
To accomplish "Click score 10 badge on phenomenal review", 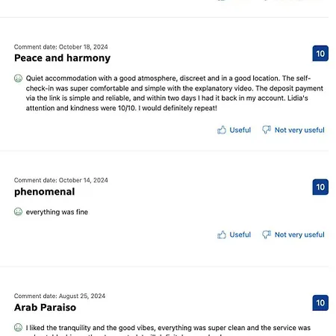I will [320, 187].
